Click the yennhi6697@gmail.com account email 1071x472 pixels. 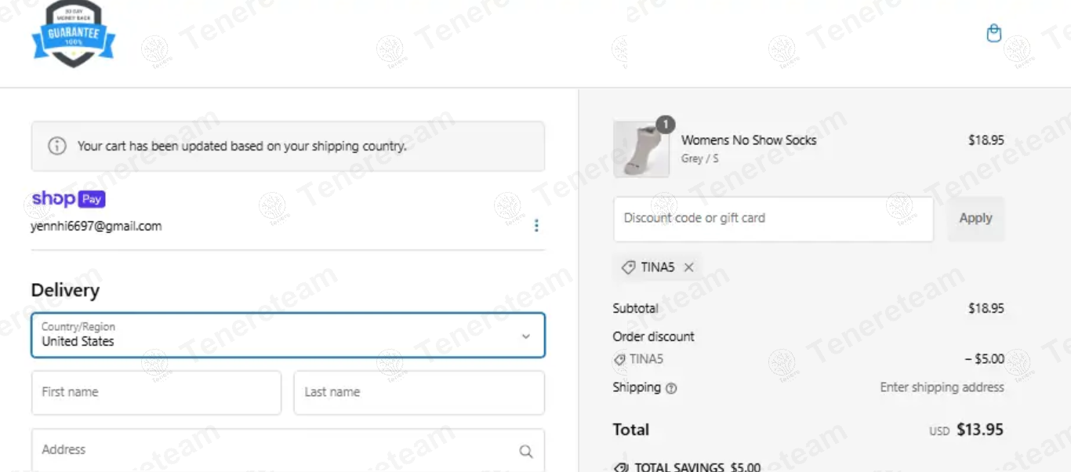96,227
